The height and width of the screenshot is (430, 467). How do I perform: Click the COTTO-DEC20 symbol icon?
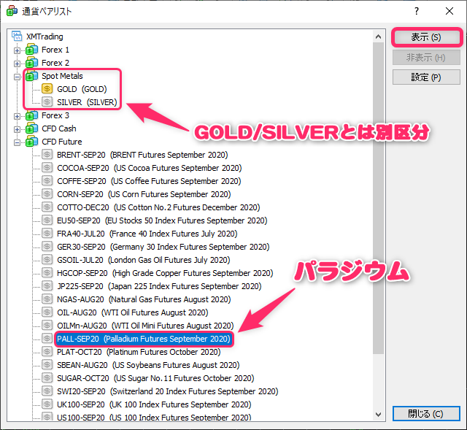tap(47, 207)
